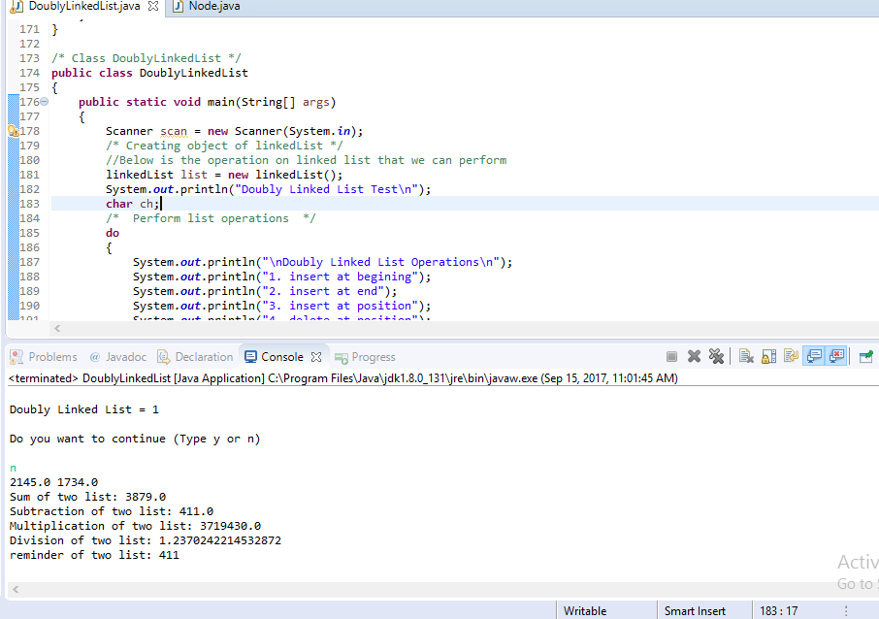
Task: Click the '/* Class DoublyLinkedList */' comment
Action: pos(146,58)
